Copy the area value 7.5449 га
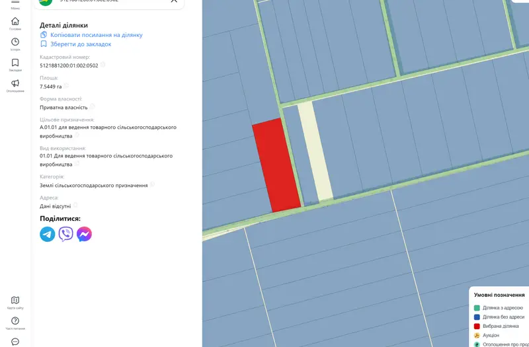 [x=66, y=86]
